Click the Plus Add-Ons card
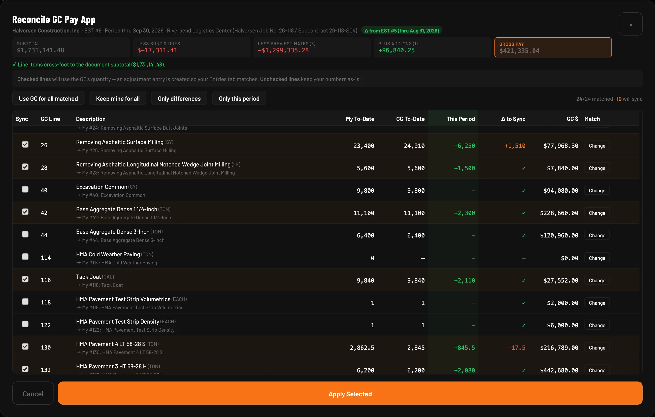Image resolution: width=655 pixels, height=417 pixels. click(x=433, y=47)
